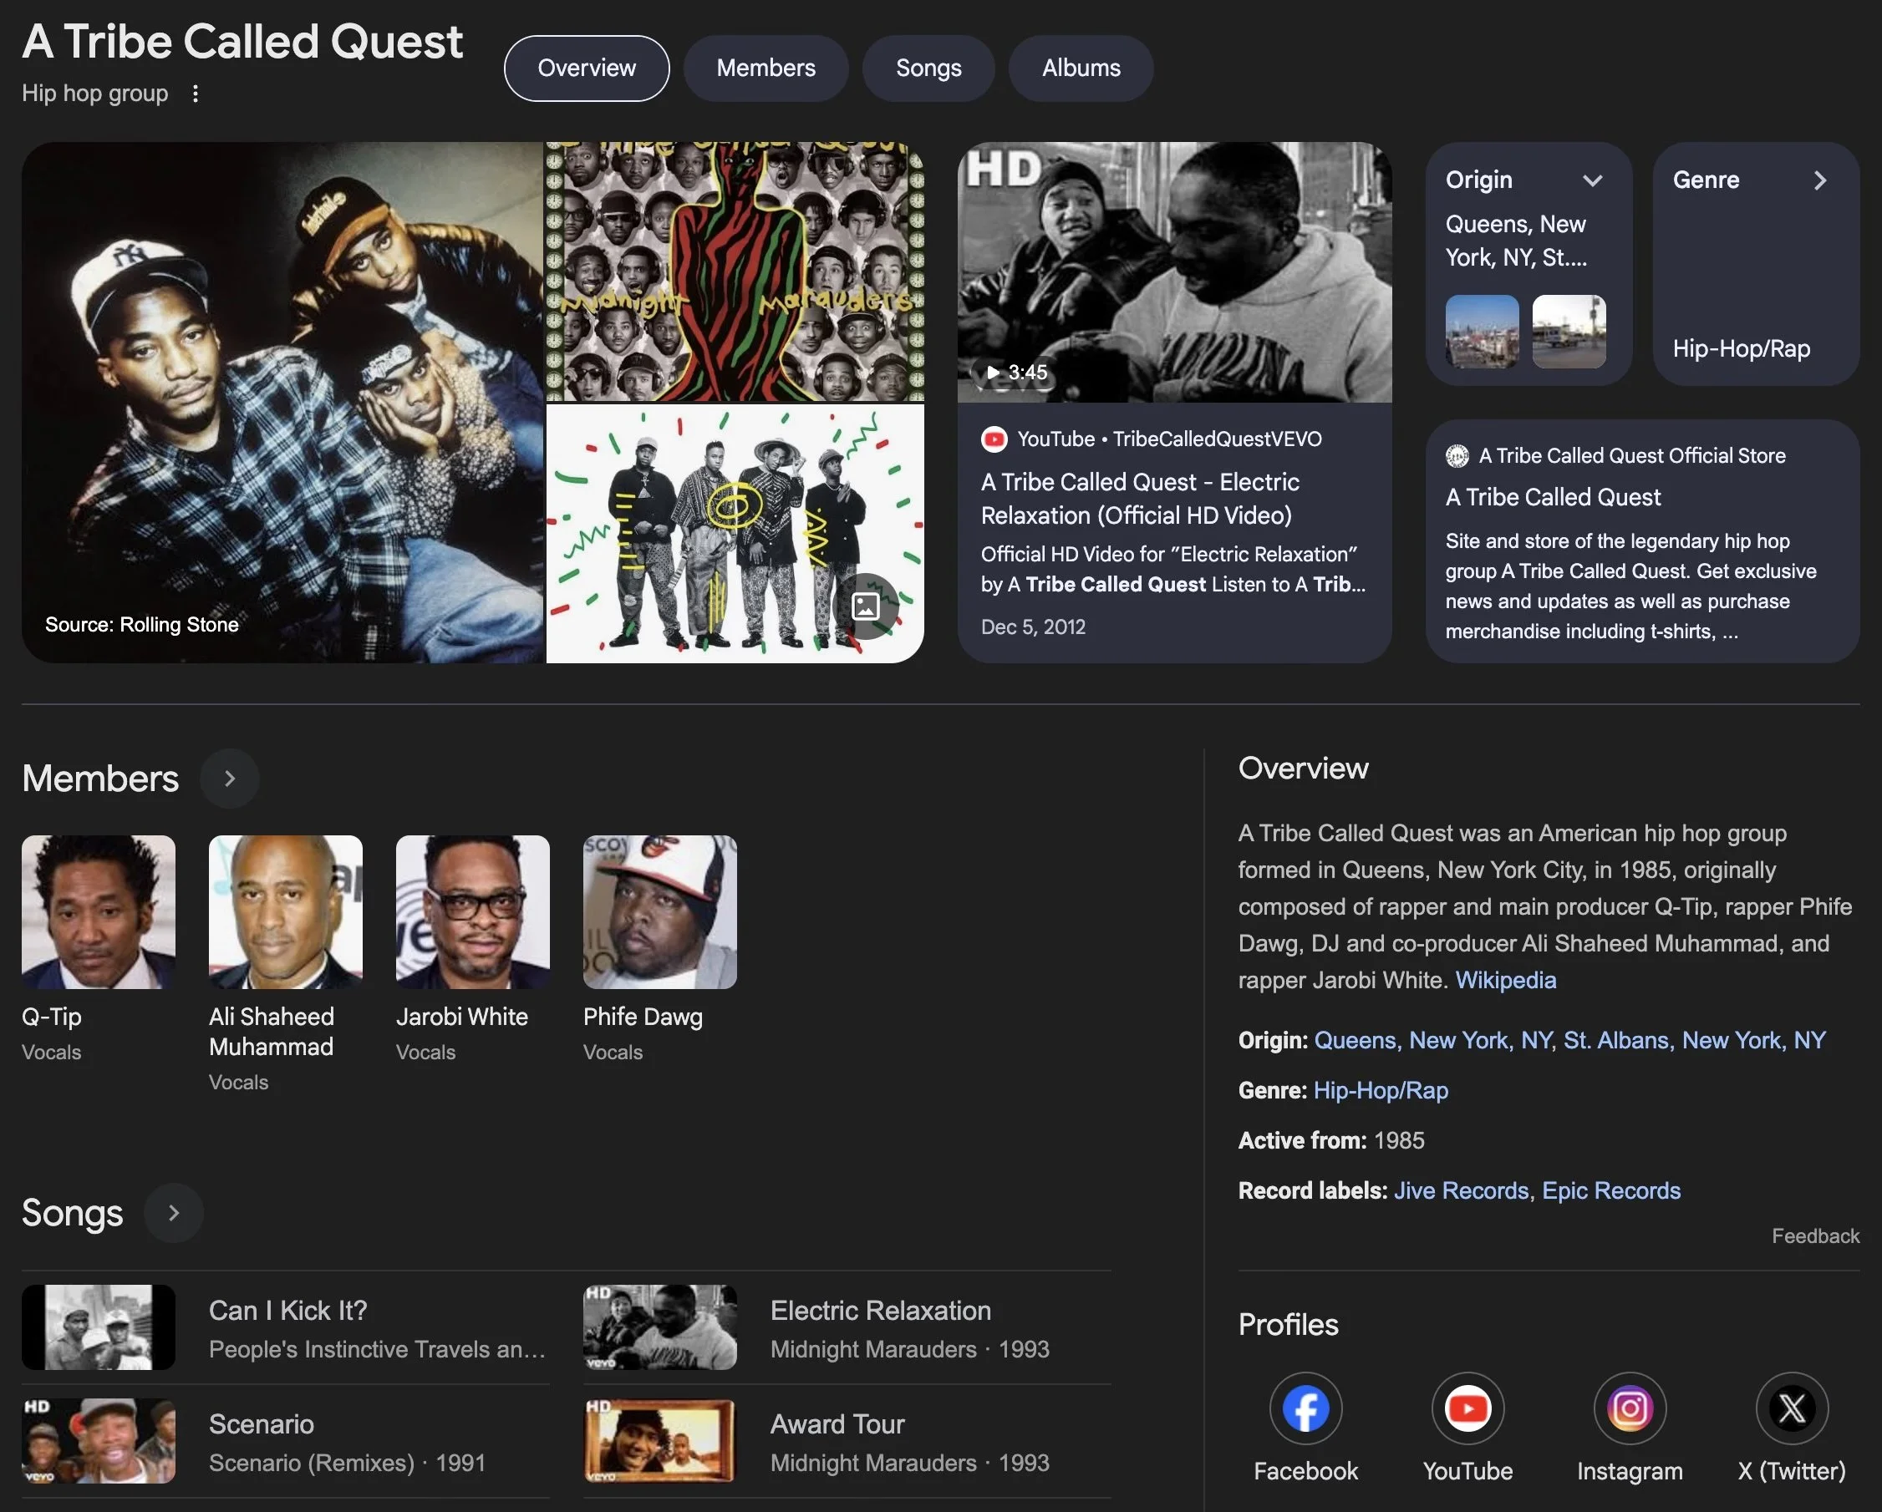This screenshot has width=1882, height=1512.
Task: Open the Facebook profile icon
Action: 1305,1408
